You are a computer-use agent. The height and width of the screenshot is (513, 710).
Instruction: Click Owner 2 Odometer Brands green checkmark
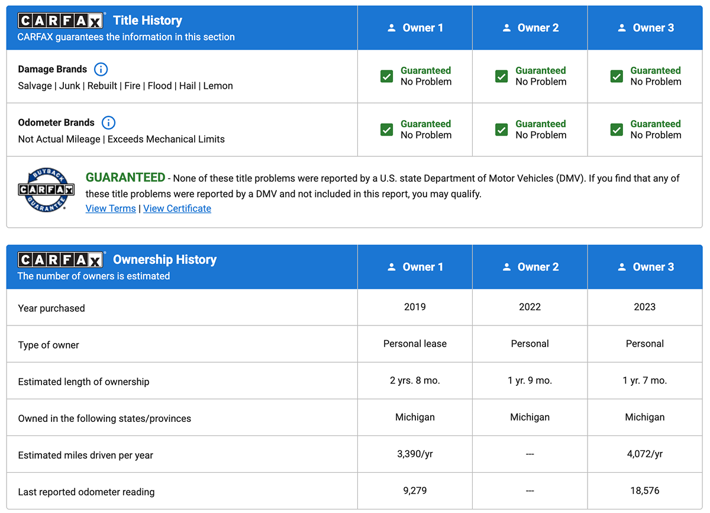501,130
